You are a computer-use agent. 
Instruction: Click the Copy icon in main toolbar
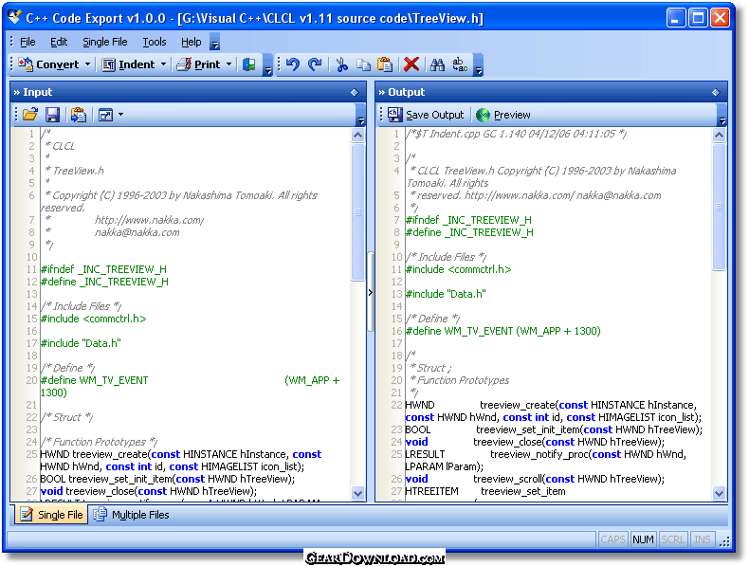(x=363, y=64)
